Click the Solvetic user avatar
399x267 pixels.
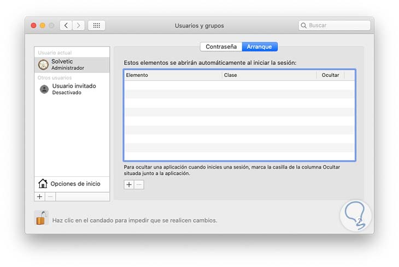(x=43, y=64)
